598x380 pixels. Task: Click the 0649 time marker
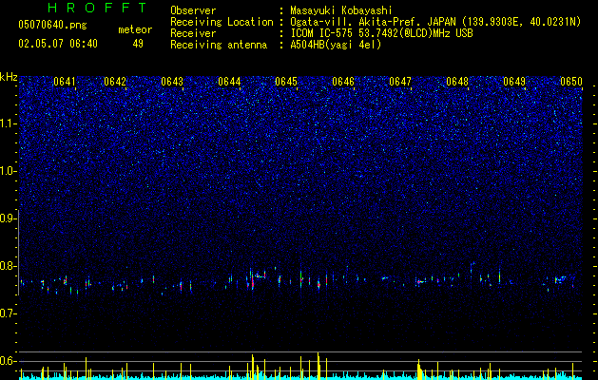[514, 82]
